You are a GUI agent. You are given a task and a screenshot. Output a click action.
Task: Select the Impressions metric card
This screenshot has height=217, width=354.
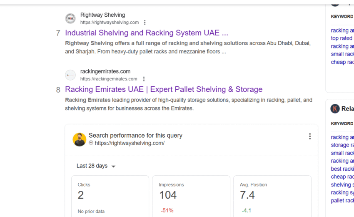click(191, 196)
